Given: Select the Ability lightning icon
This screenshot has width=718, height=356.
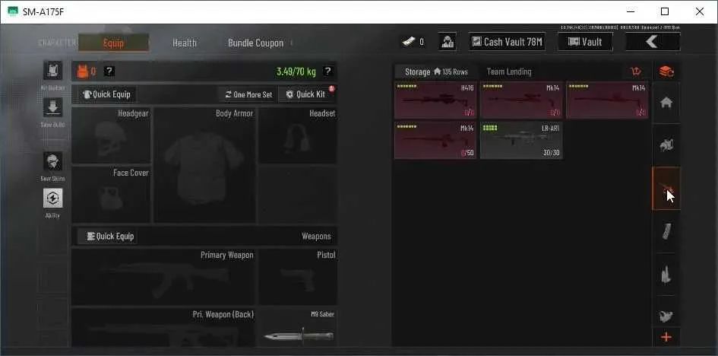Looking at the screenshot, I should pos(52,198).
